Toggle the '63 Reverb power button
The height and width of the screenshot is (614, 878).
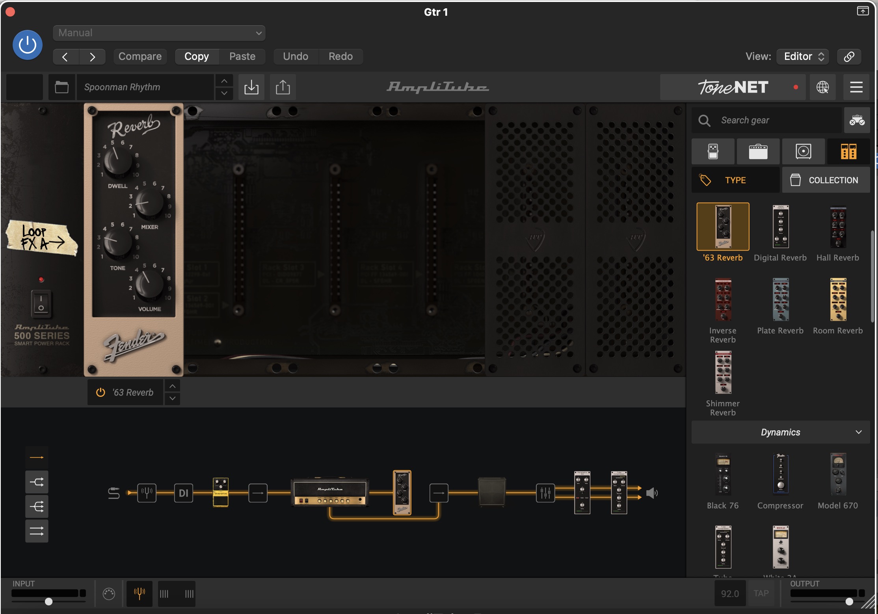tap(100, 392)
